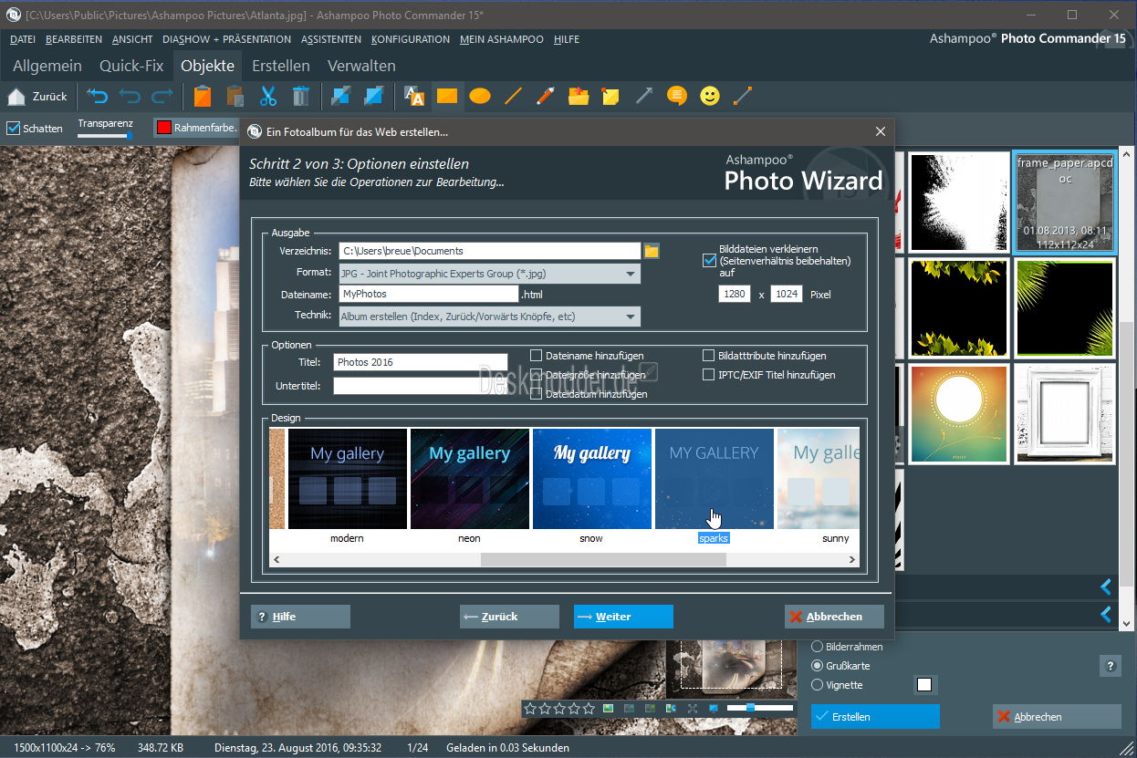Click the Weiter button in the wizard
Viewport: 1137px width, 758px height.
click(623, 617)
